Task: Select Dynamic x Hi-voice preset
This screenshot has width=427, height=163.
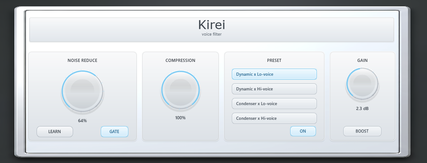Action: (x=274, y=89)
